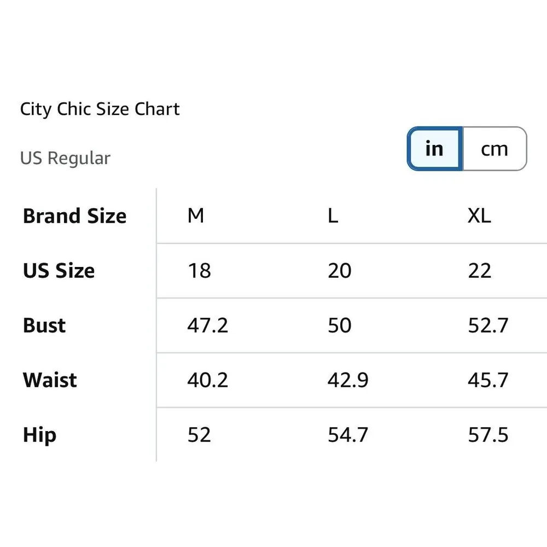Select brand size L cell
The image size is (547, 547).
[x=333, y=216]
